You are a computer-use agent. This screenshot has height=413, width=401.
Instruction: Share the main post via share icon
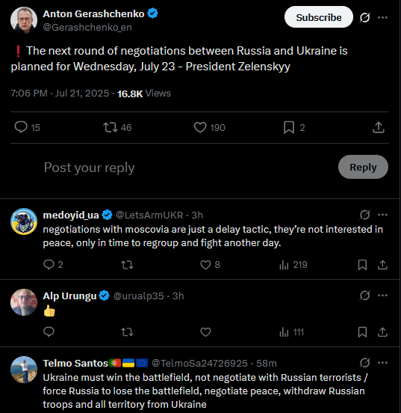379,127
